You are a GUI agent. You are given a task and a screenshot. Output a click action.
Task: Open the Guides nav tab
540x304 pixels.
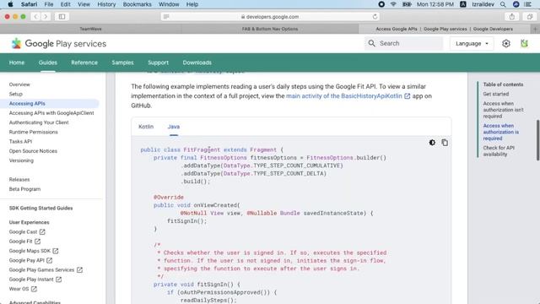click(x=48, y=62)
